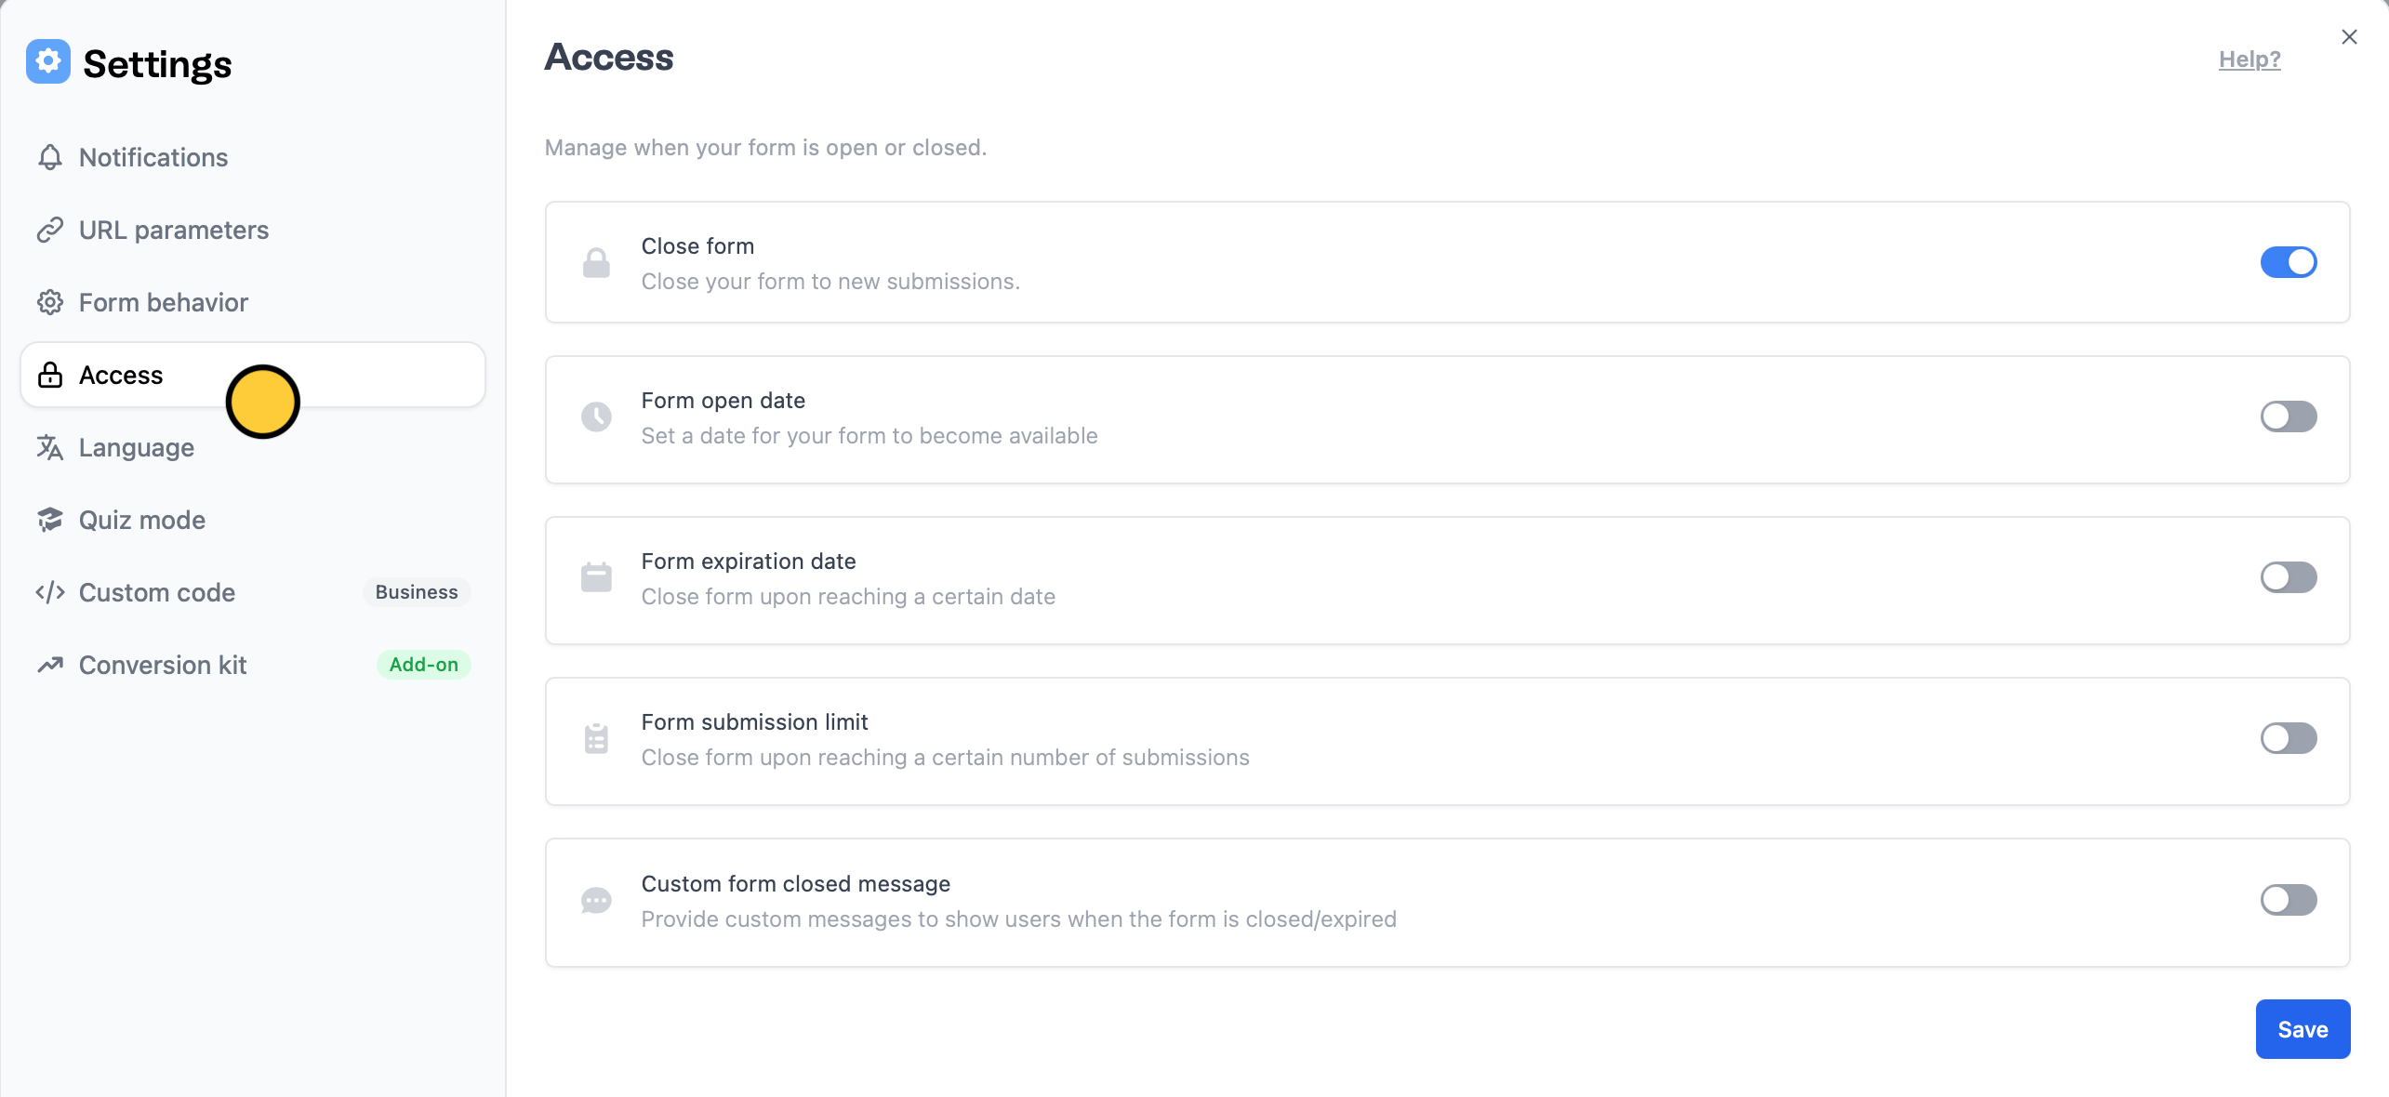Toggle Custom form closed message on

pyautogui.click(x=2289, y=900)
